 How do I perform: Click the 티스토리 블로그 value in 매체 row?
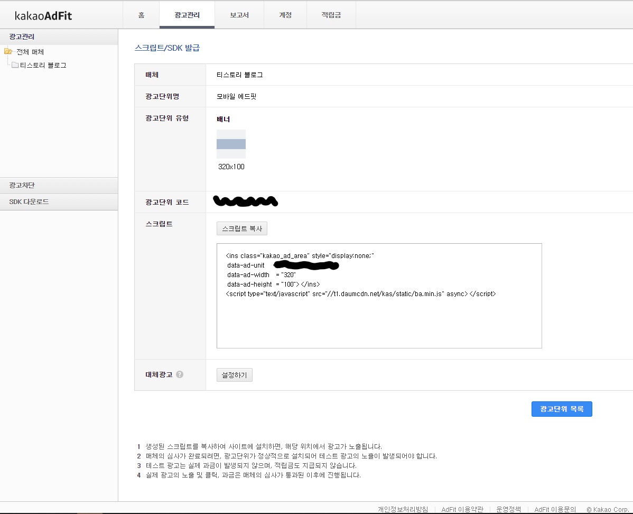(x=240, y=75)
